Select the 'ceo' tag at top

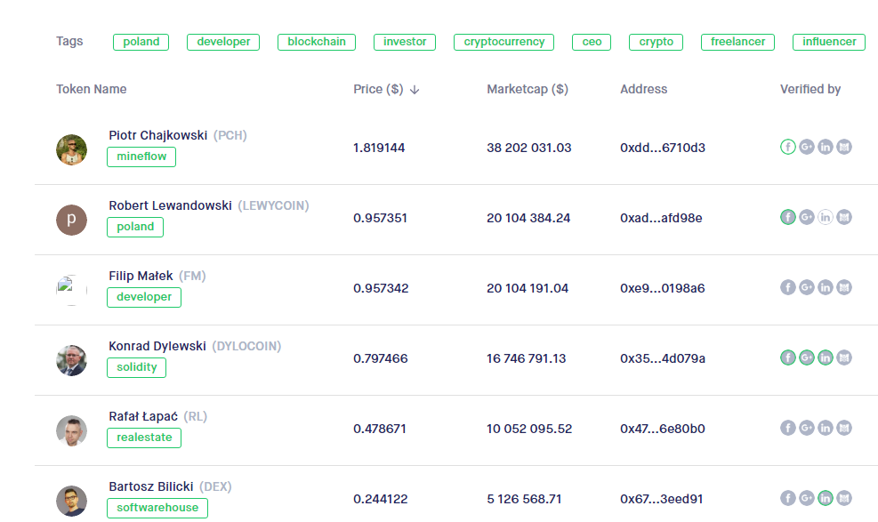tap(592, 42)
